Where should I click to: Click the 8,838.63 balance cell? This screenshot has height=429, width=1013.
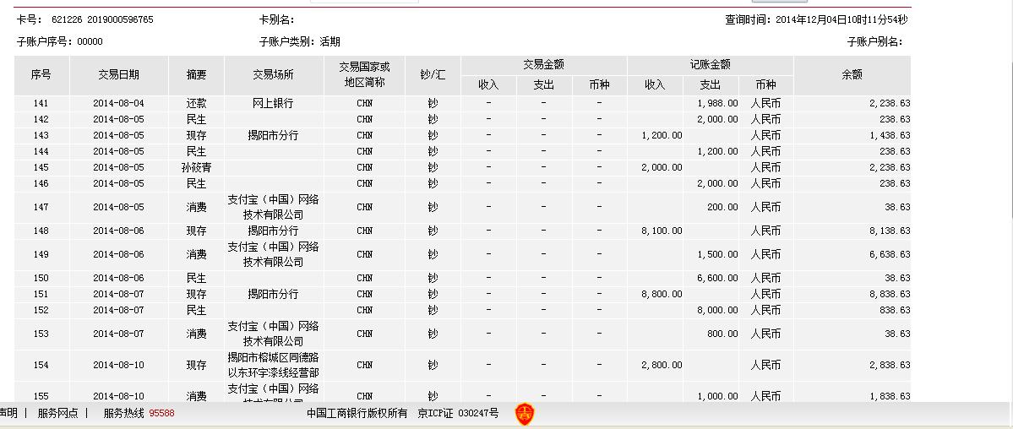point(890,294)
